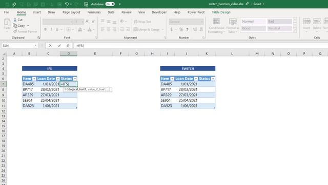Screen dimensions: 328x185
Task: Click Increase Font Size icon
Action: pos(87,22)
